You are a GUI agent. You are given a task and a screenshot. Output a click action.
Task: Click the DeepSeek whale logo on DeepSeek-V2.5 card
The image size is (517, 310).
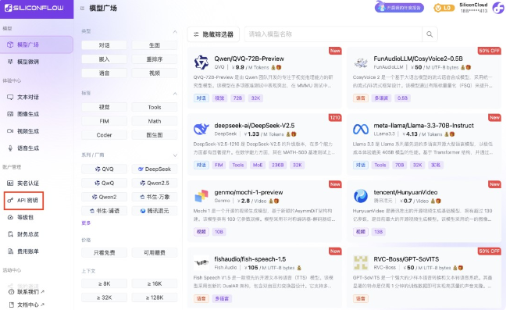tap(201, 130)
